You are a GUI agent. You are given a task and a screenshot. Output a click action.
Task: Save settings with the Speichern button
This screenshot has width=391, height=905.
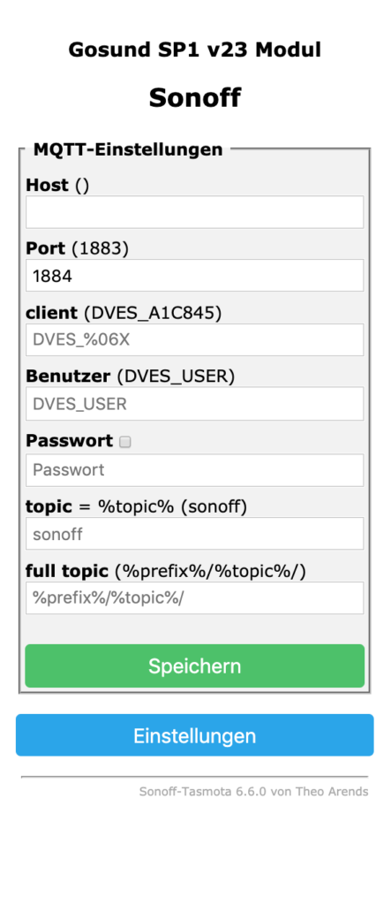click(x=195, y=666)
